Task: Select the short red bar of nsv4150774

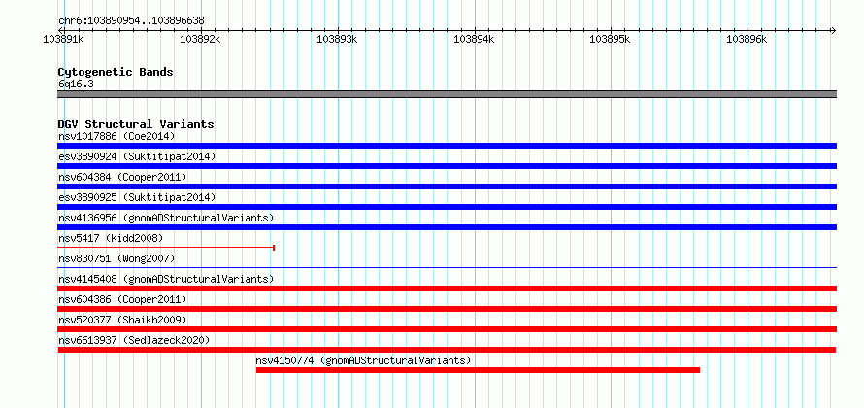Action: (x=478, y=370)
